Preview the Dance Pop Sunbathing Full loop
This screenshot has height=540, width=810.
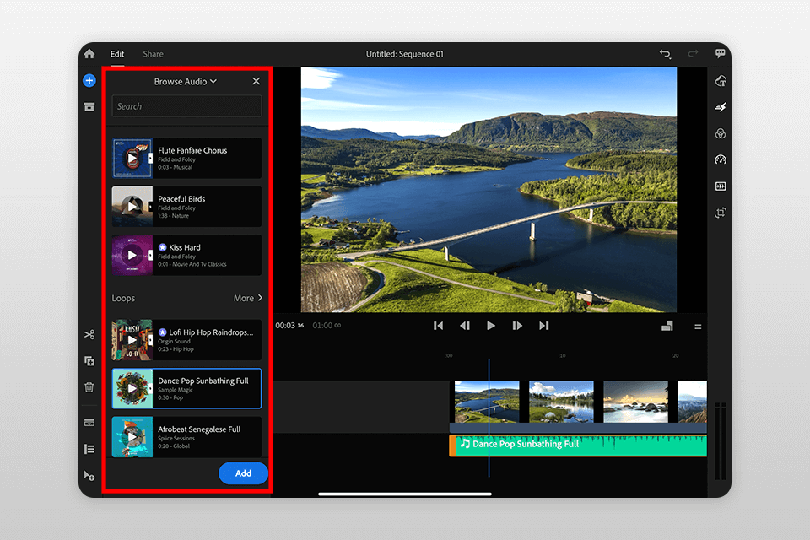point(132,388)
